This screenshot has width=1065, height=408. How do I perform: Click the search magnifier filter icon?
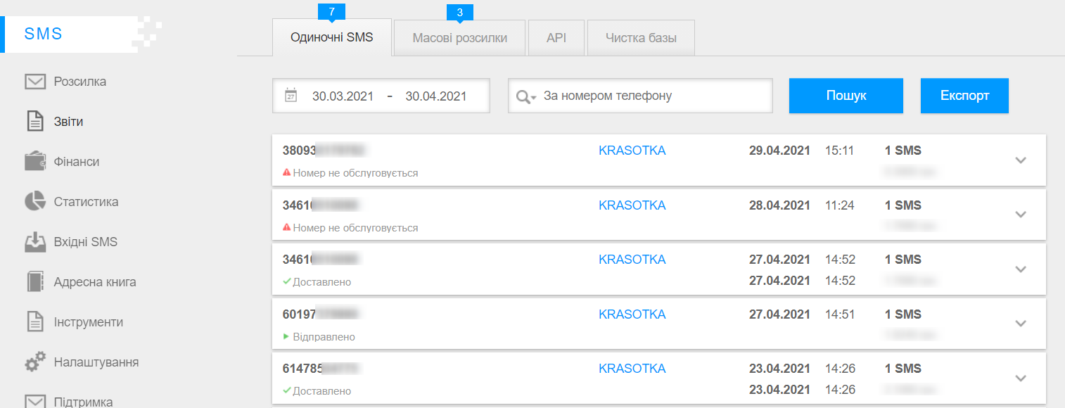click(526, 96)
